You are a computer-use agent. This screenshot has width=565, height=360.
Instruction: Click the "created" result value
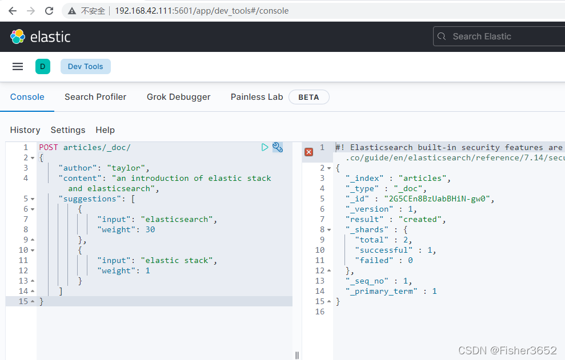coord(420,219)
